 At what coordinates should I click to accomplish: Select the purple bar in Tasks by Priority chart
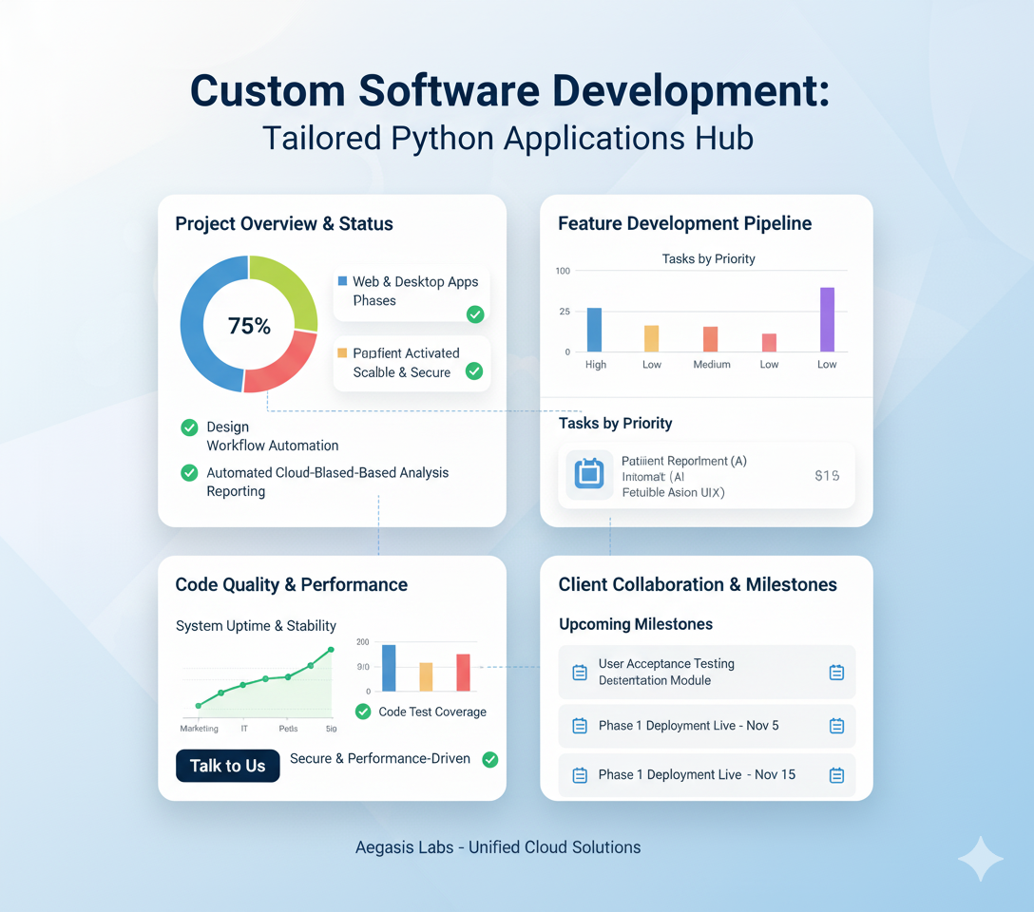click(827, 320)
